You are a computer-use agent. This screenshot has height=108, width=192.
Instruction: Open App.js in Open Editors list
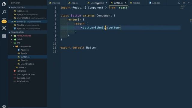pos(28,14)
